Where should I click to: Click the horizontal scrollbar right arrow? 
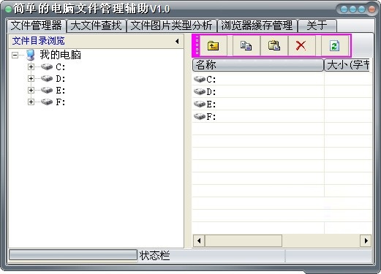(366, 240)
